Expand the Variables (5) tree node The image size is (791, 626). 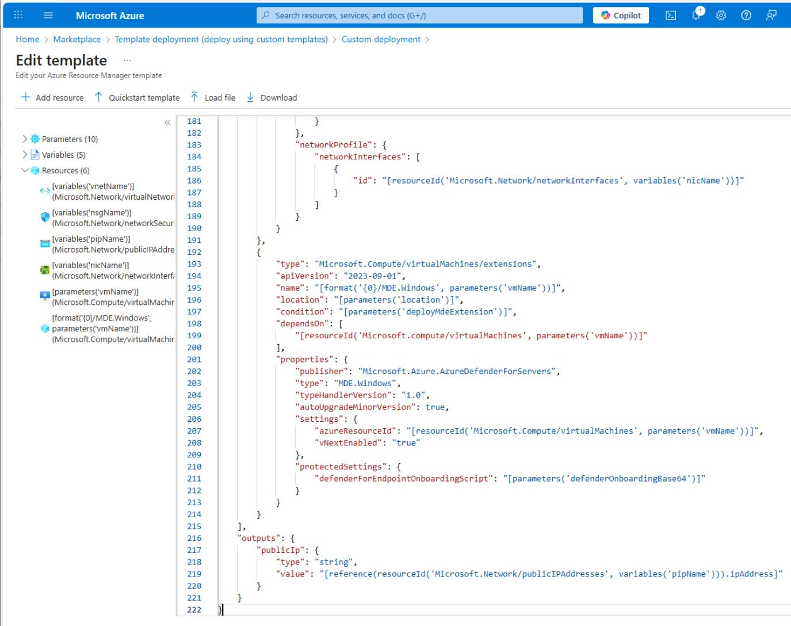click(x=25, y=155)
